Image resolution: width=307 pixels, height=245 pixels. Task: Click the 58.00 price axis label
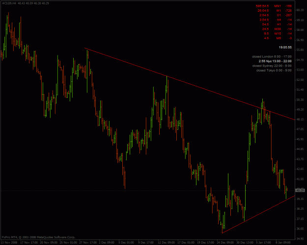click(x=300, y=30)
